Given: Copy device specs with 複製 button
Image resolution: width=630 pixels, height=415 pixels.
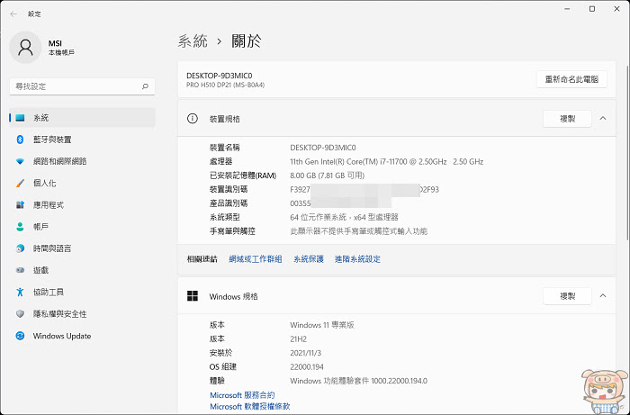Looking at the screenshot, I should tap(567, 119).
